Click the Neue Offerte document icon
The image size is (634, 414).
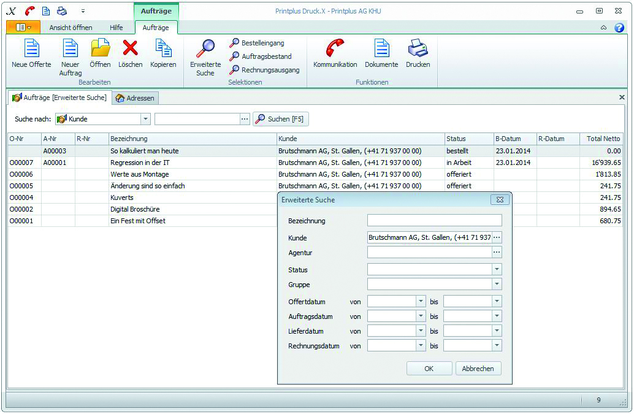(x=31, y=48)
